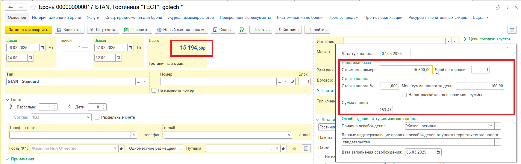The image size is (521, 164).
Task: Click the Записать button
Action: click(69, 30)
